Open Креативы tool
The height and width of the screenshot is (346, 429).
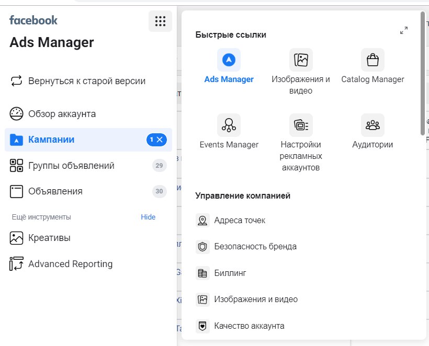point(50,238)
